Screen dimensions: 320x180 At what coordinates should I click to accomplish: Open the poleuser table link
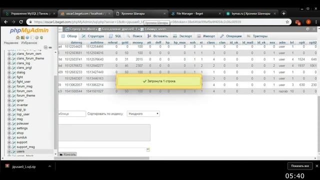(x=22, y=123)
